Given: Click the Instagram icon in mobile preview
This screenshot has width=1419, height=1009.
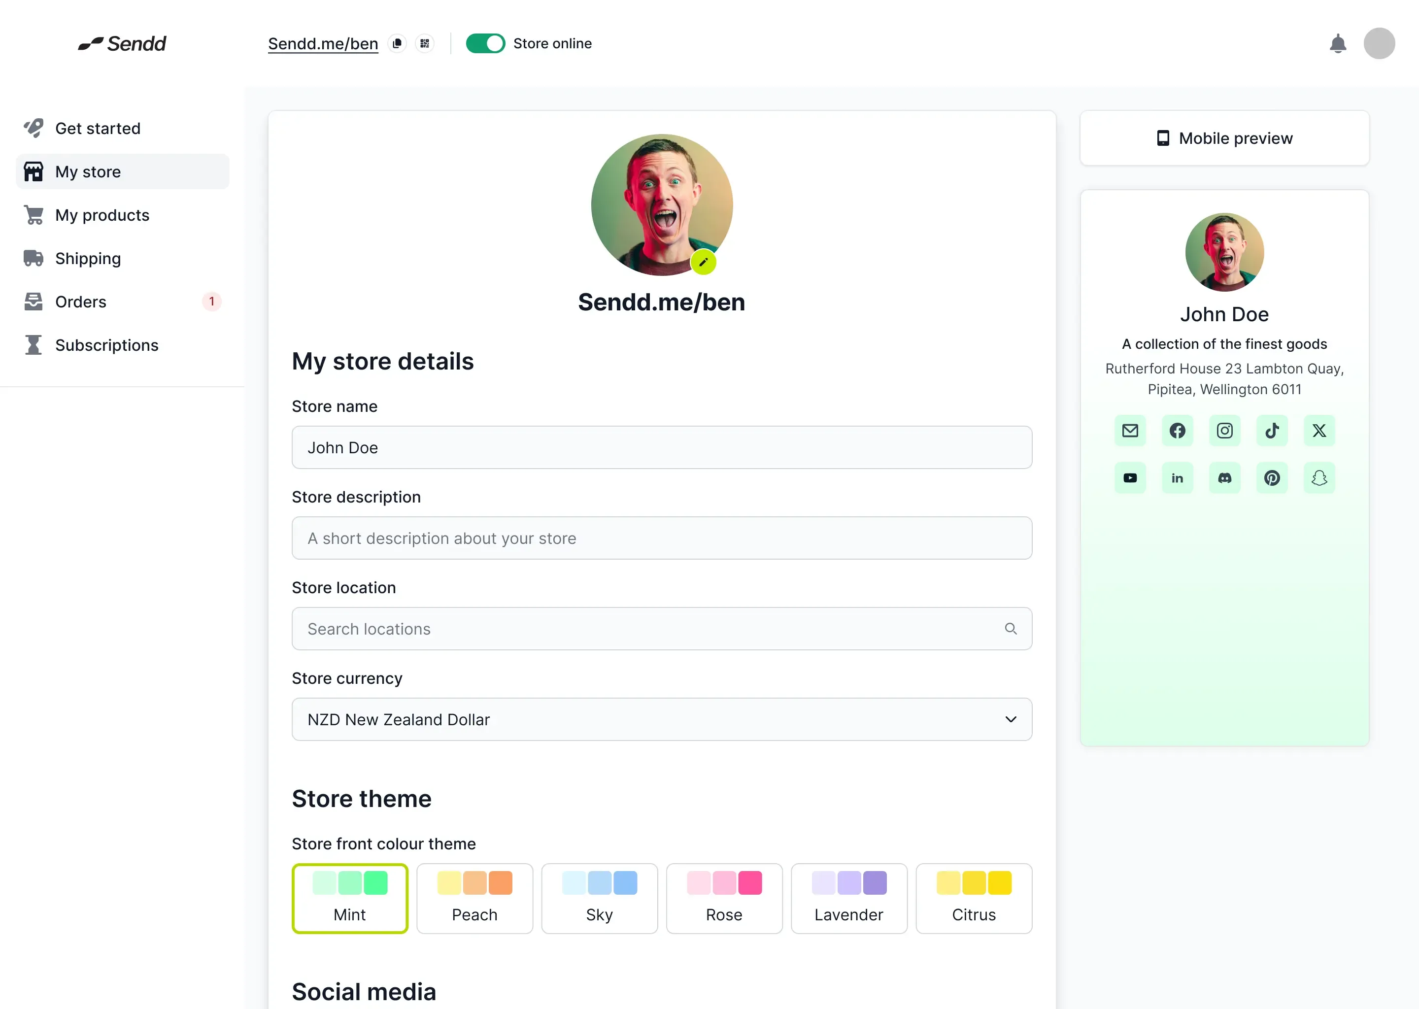Looking at the screenshot, I should (x=1224, y=431).
